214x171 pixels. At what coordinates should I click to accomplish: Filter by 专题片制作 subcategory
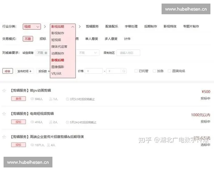[x=191, y=26]
